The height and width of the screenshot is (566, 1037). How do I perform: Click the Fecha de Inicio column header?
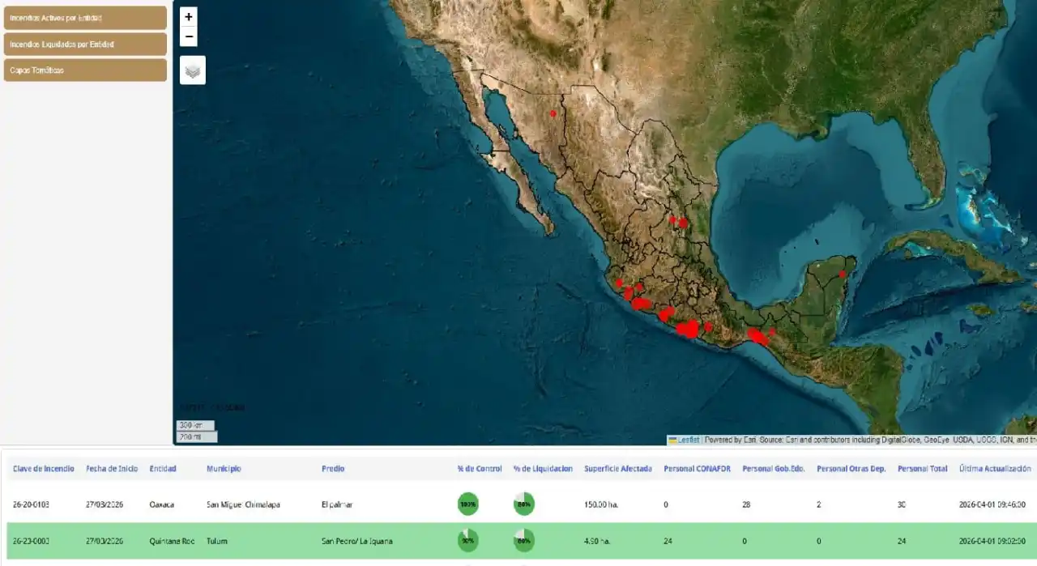pyautogui.click(x=112, y=469)
